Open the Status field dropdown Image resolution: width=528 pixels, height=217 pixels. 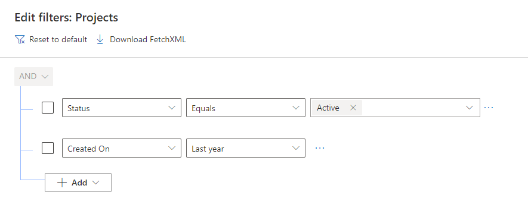(122, 108)
